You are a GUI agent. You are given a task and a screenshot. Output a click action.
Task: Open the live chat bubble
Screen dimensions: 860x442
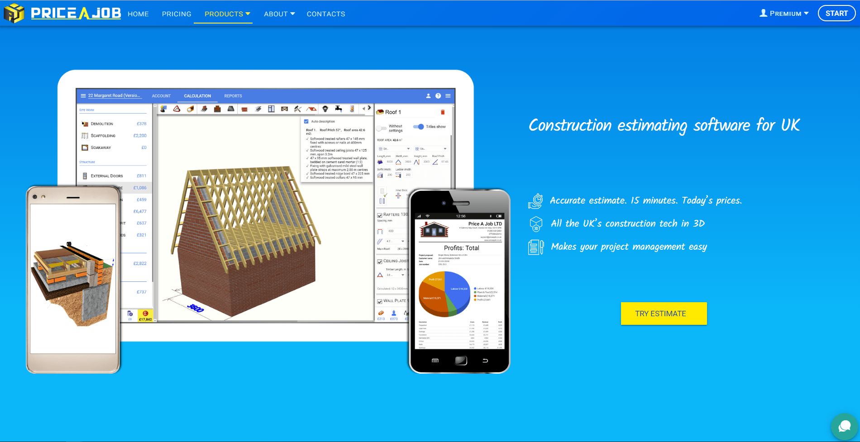(x=845, y=427)
